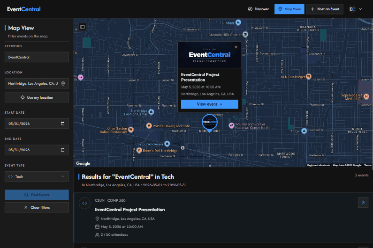This screenshot has height=248, width=373.
Task: Click View event button in popup
Action: pyautogui.click(x=209, y=104)
